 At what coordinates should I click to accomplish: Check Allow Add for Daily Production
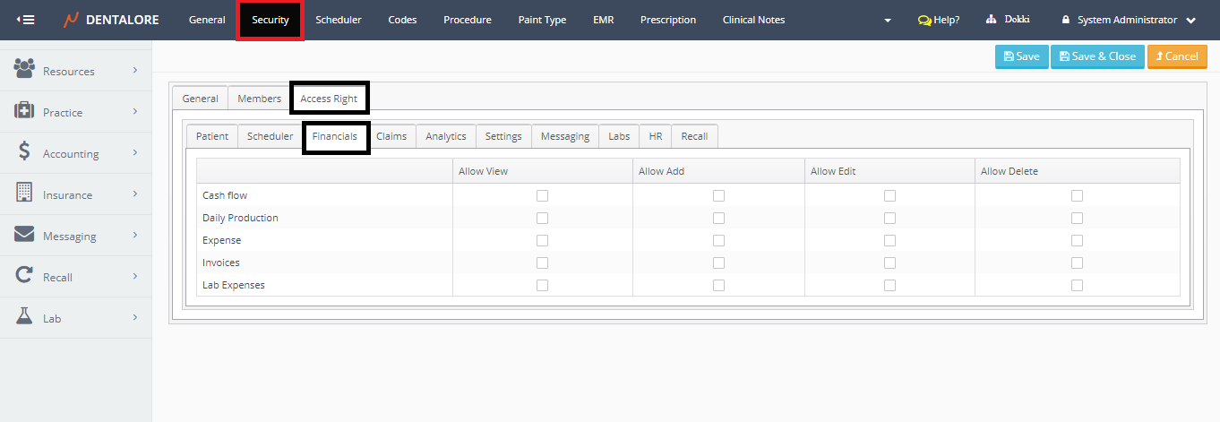pos(718,218)
